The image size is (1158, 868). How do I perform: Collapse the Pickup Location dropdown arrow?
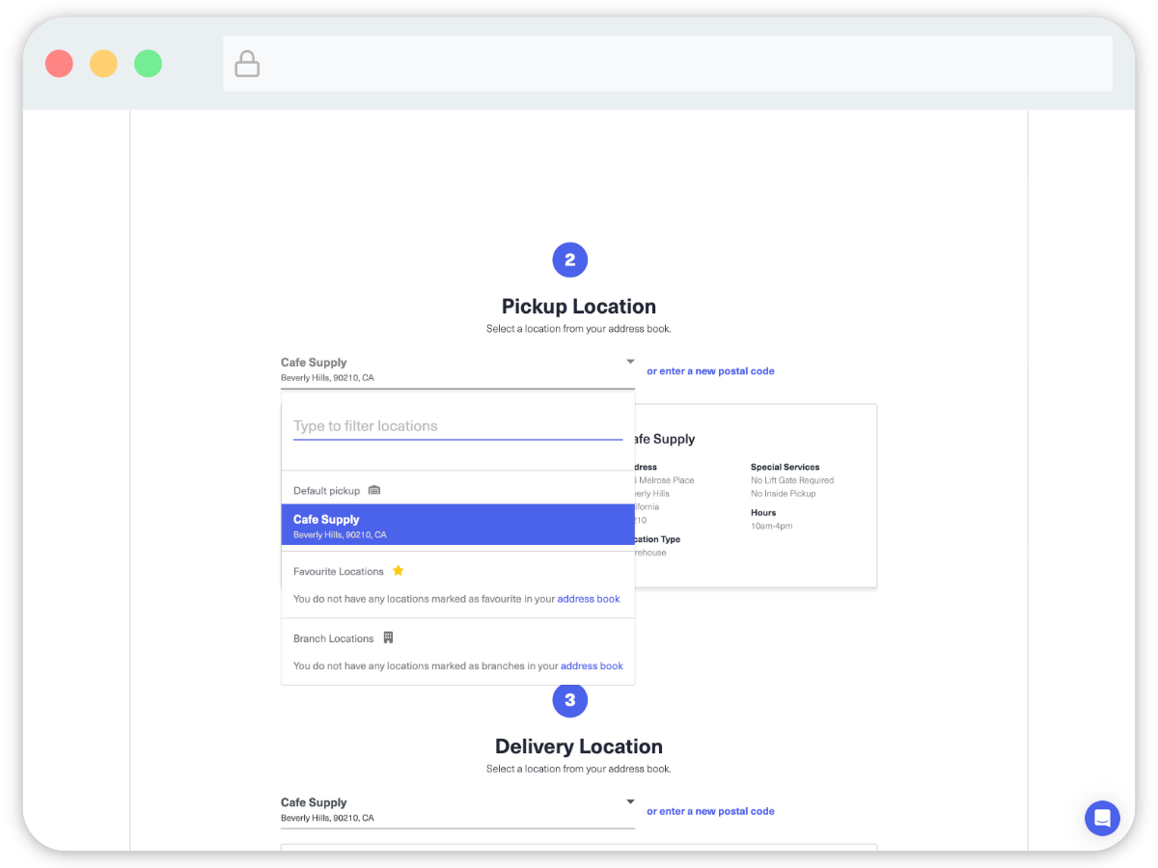click(x=630, y=362)
